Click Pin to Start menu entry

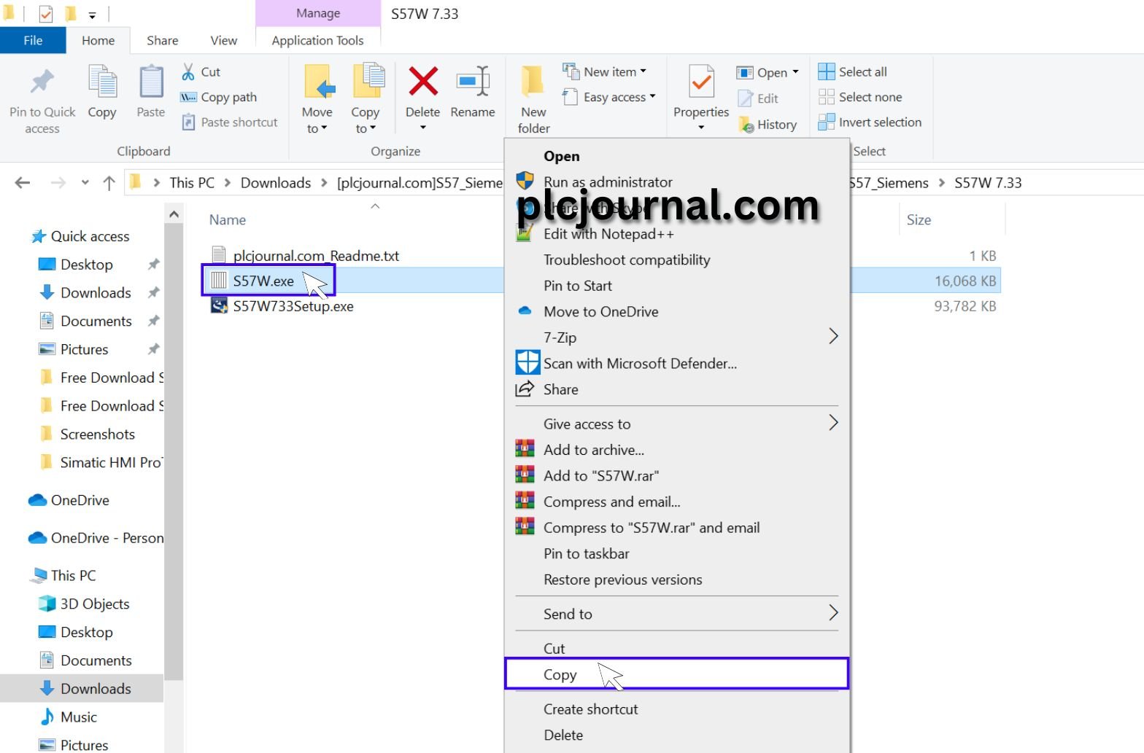coord(676,286)
